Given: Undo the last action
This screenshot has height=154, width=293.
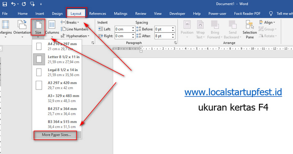Looking at the screenshot, I should (13, 4).
